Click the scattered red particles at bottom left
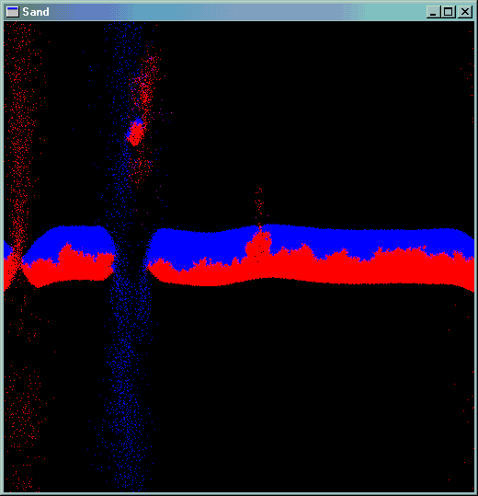Image resolution: width=478 pixels, height=496 pixels. (24, 421)
